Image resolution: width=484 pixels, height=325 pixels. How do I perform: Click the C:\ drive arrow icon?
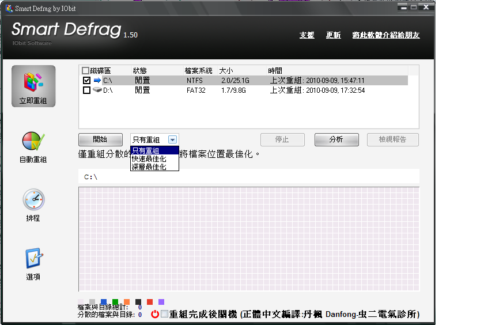pos(97,81)
